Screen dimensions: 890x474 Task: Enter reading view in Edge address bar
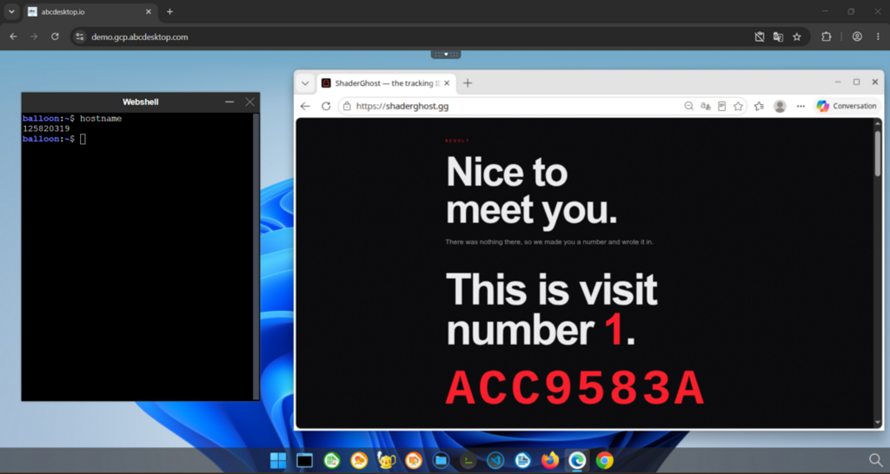pos(721,106)
